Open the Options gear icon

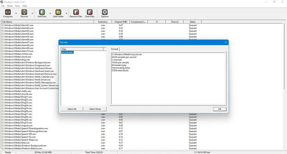(x=105, y=12)
